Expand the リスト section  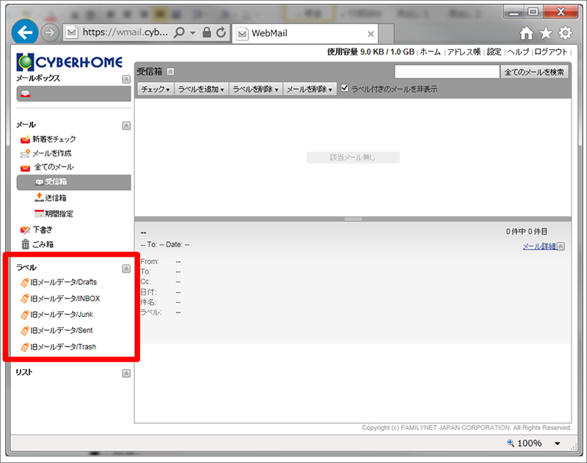[x=126, y=373]
